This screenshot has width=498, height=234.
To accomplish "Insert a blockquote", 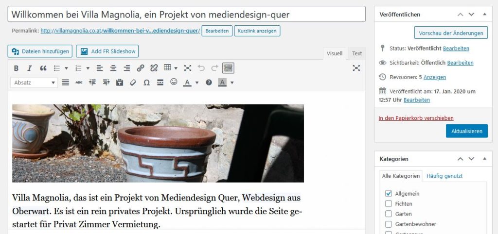I will [43, 68].
